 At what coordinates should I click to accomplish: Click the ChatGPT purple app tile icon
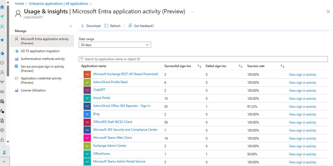(87, 90)
